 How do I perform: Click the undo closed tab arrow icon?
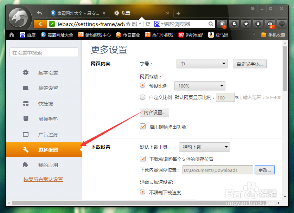(x=39, y=13)
